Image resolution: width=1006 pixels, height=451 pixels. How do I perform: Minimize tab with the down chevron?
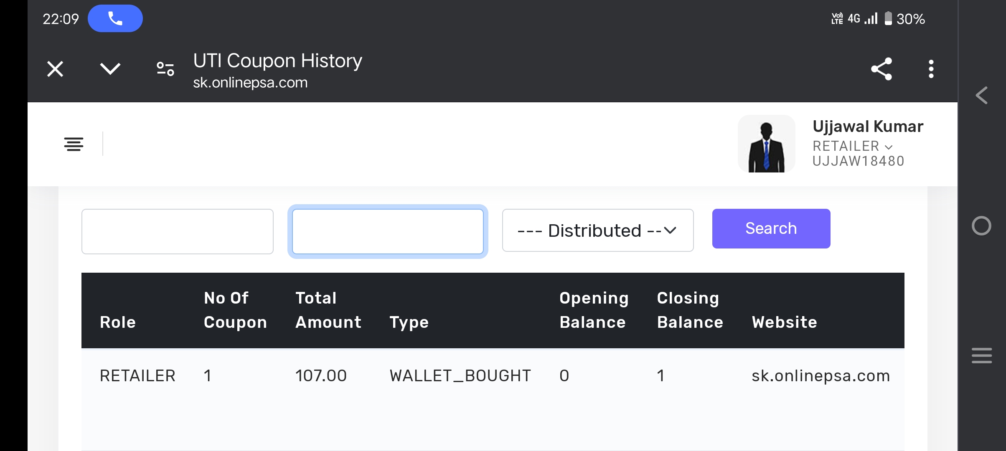[110, 68]
